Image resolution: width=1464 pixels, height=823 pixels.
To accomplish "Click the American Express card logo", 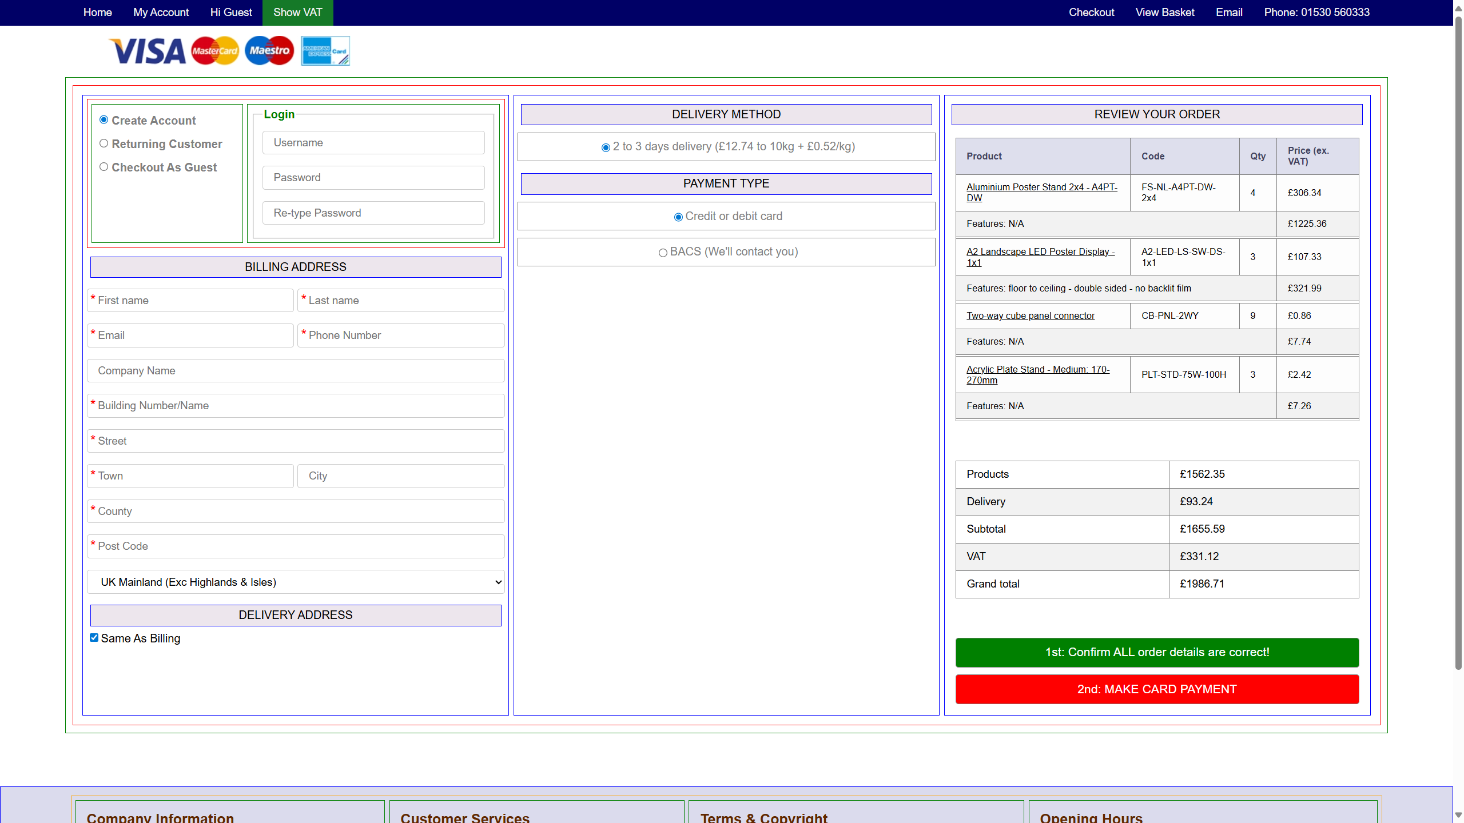I will tap(325, 51).
